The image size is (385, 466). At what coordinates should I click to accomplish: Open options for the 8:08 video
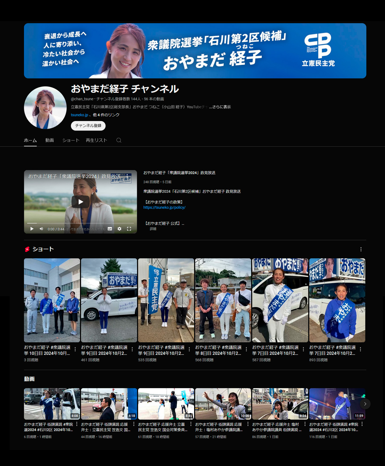[77, 424]
